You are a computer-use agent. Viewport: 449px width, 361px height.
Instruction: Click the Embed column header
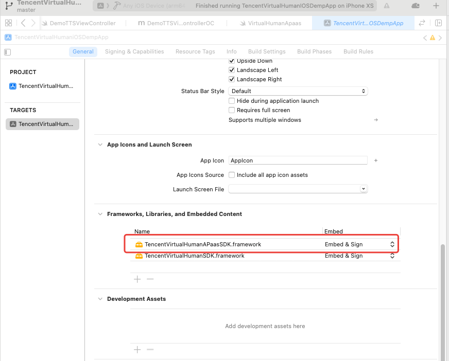pos(333,231)
